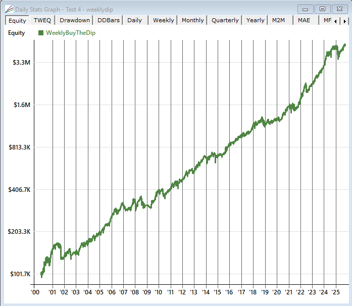Open the Drawdown tab
352x306 pixels.
pyautogui.click(x=75, y=20)
